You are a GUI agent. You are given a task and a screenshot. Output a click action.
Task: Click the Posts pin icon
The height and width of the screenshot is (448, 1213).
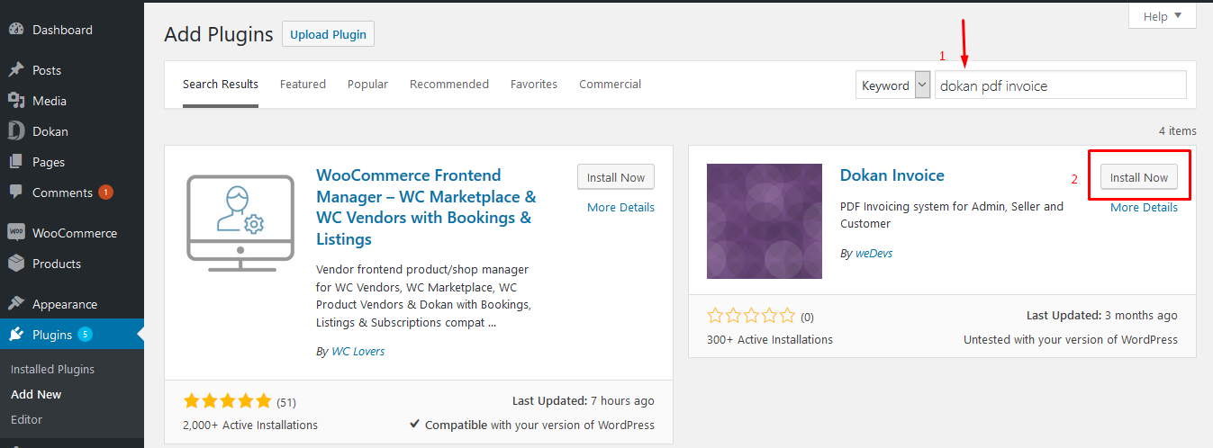point(16,70)
